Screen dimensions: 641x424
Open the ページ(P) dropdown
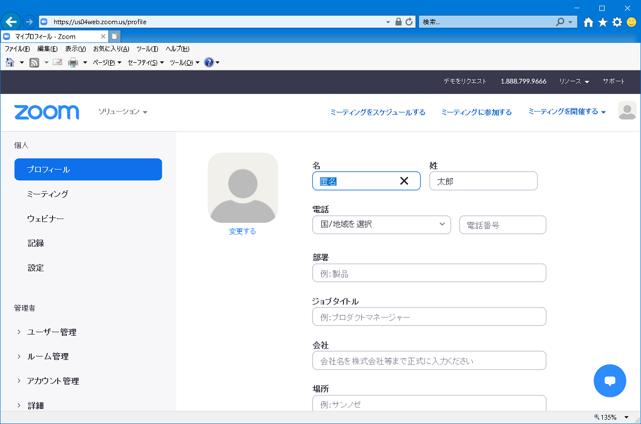click(x=107, y=62)
